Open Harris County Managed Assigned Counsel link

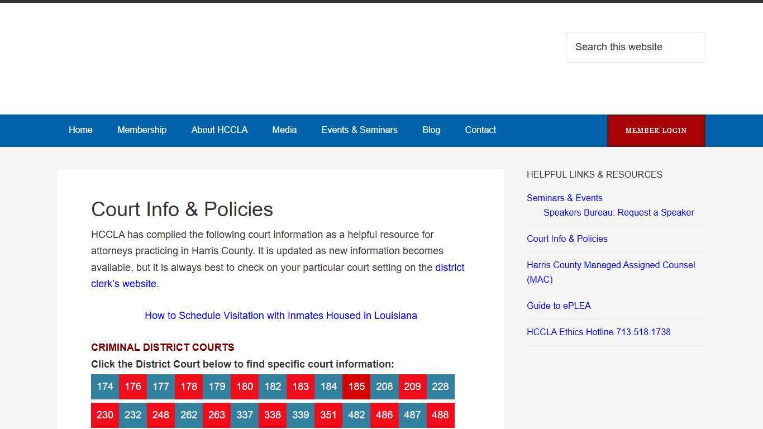click(x=611, y=265)
